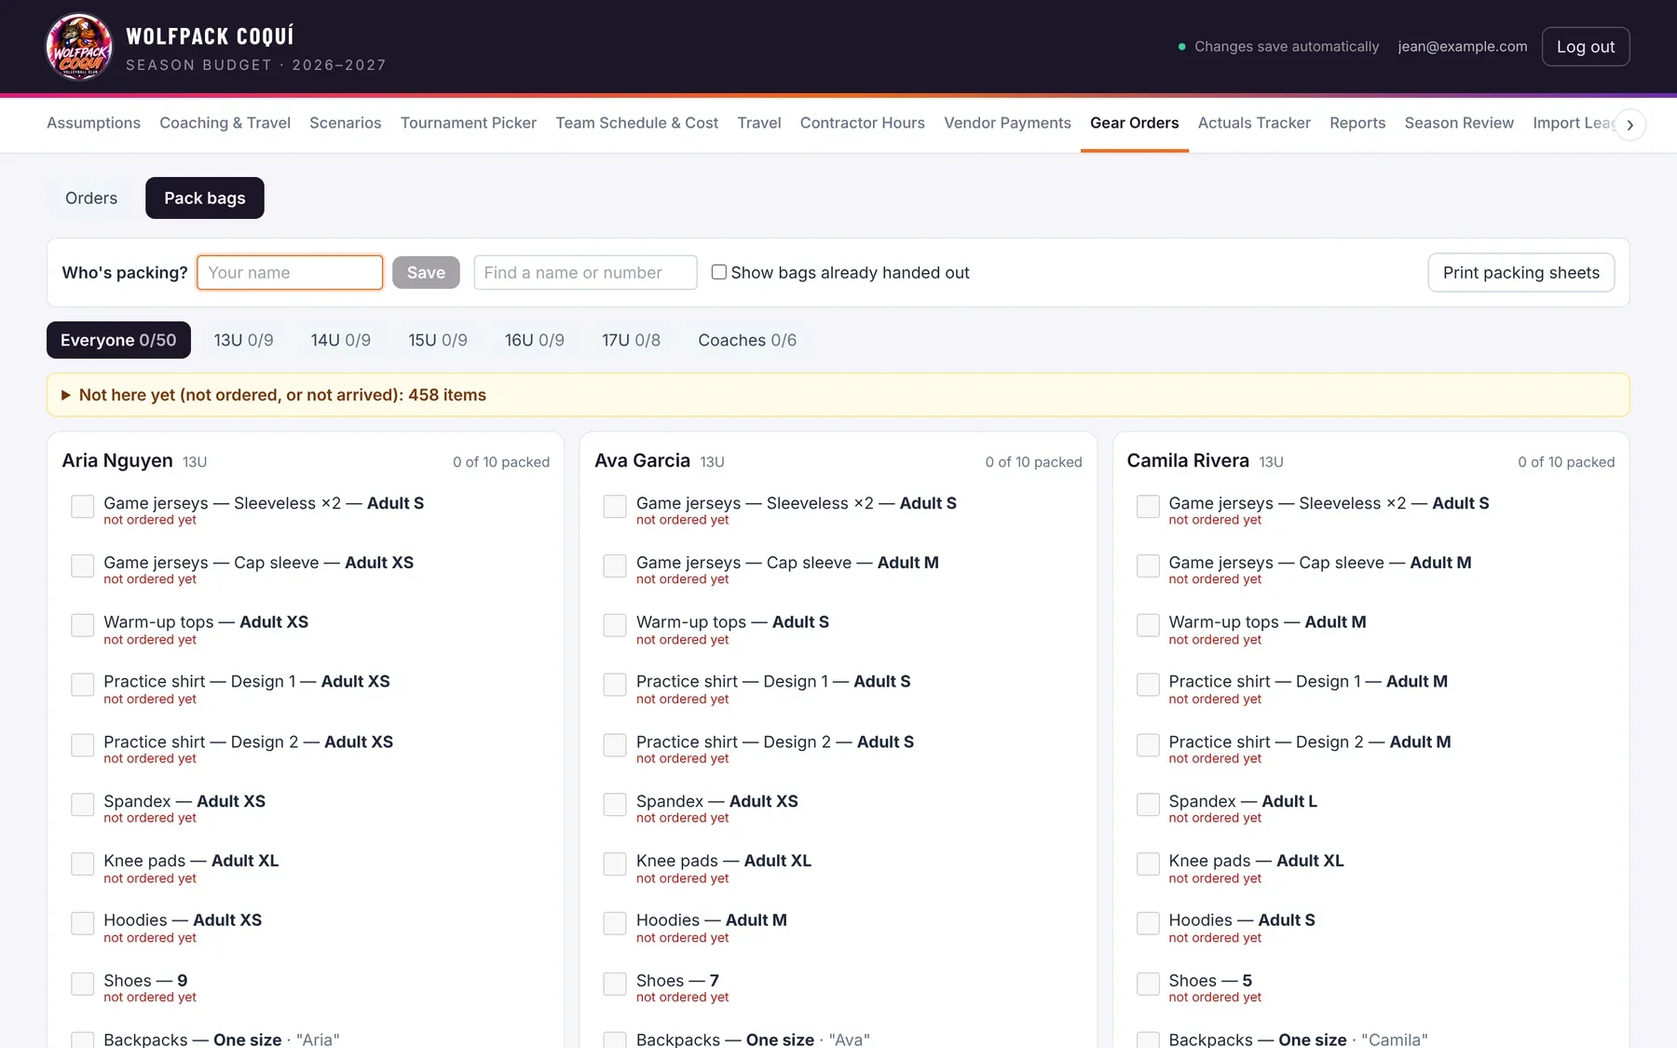Mark Camila Rivera's Hoodies Adult S packed

tap(1148, 924)
